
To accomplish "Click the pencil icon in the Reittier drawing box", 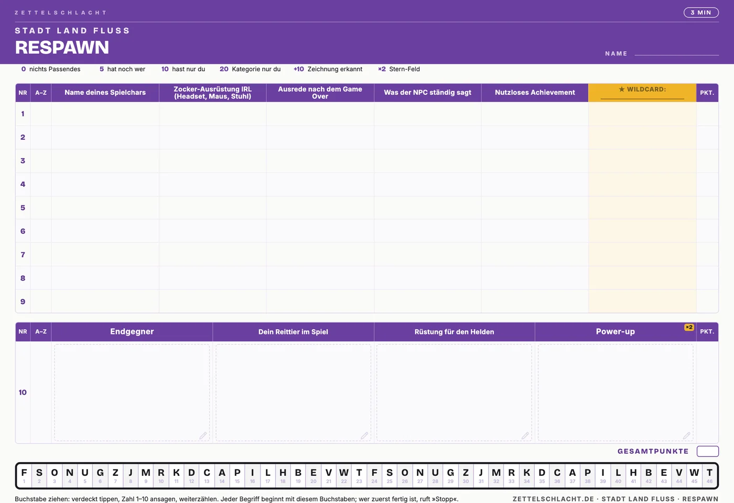I will pyautogui.click(x=364, y=435).
